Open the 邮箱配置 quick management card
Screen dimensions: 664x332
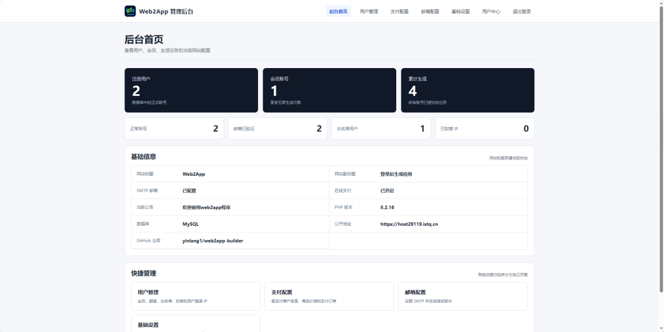point(463,296)
